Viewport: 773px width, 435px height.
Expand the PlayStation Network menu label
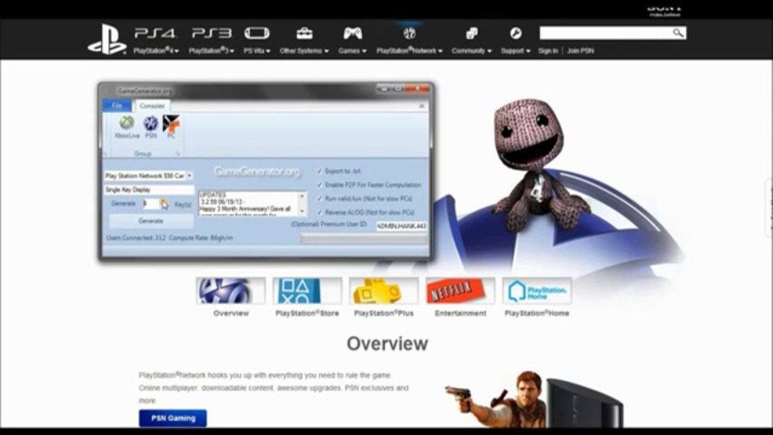(410, 51)
